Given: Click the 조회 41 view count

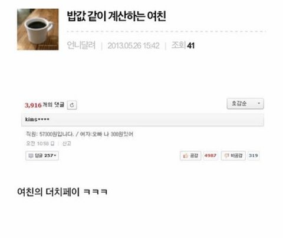Looking at the screenshot, I should [x=183, y=45].
